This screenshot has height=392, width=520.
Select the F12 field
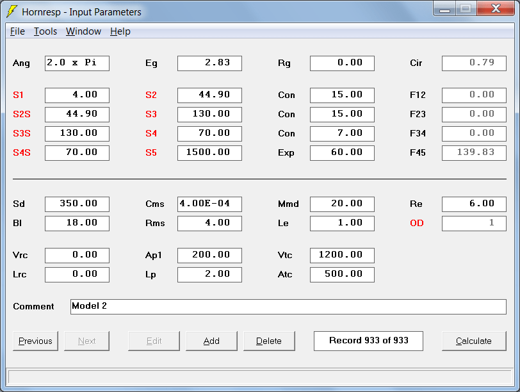pyautogui.click(x=475, y=95)
